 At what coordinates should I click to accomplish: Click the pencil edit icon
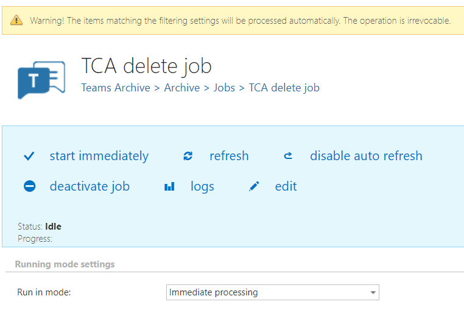coord(254,187)
